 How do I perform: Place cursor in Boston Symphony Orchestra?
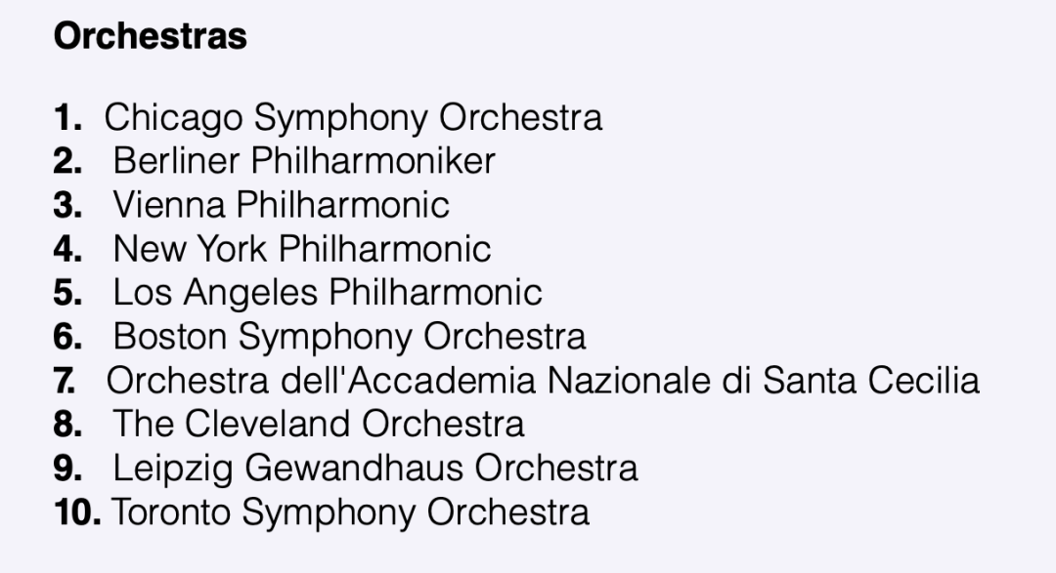(x=349, y=336)
